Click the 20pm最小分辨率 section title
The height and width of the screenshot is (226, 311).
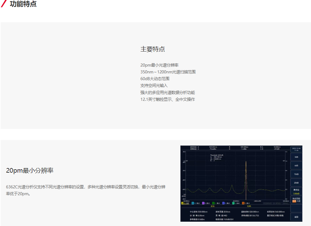pyautogui.click(x=30, y=171)
